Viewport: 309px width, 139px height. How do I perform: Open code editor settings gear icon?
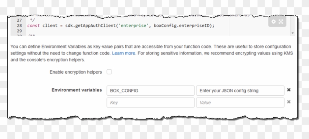coord(274,22)
